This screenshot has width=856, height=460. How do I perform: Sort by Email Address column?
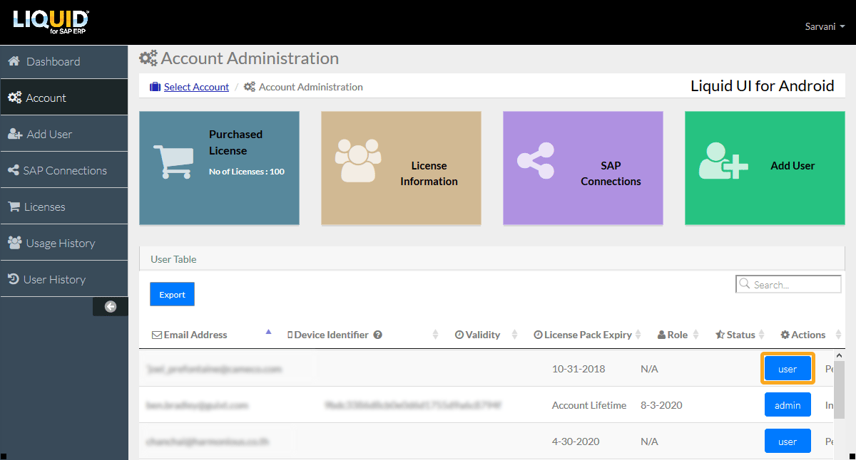pyautogui.click(x=212, y=335)
